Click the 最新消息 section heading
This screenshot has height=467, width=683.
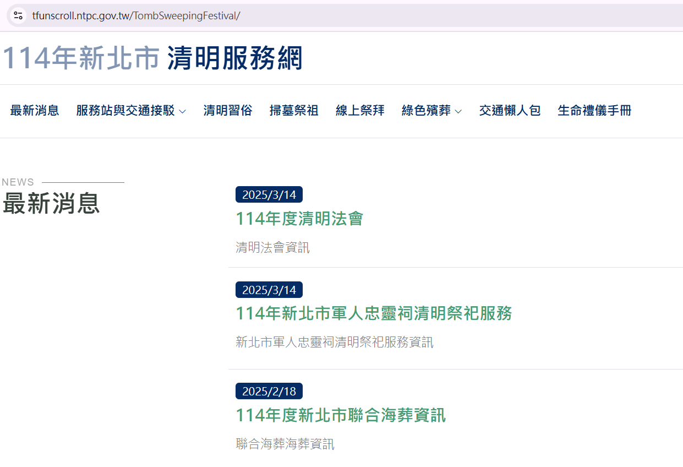(51, 204)
